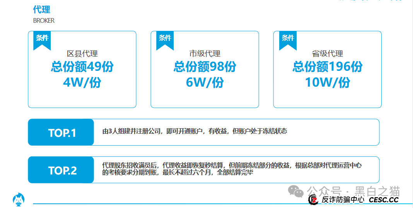Click the 条件 ribbon on 省级代理 card
This screenshot has width=413, height=208.
coord(288,41)
